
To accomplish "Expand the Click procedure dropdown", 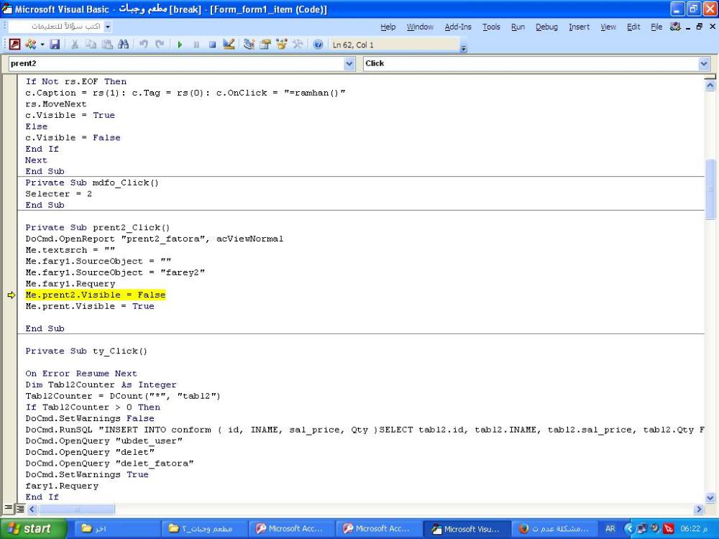I will 704,64.
